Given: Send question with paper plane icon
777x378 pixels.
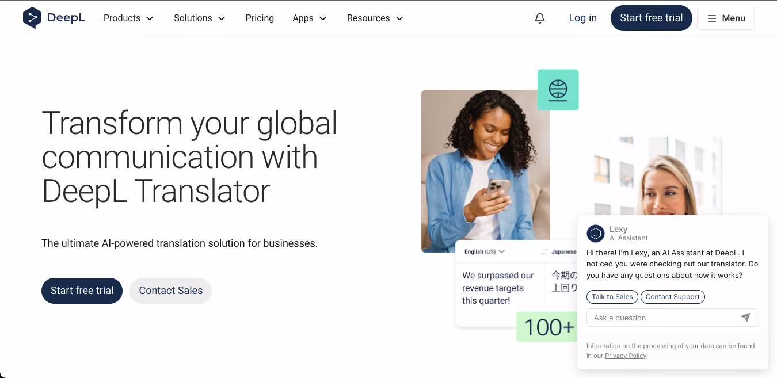Looking at the screenshot, I should pyautogui.click(x=745, y=318).
